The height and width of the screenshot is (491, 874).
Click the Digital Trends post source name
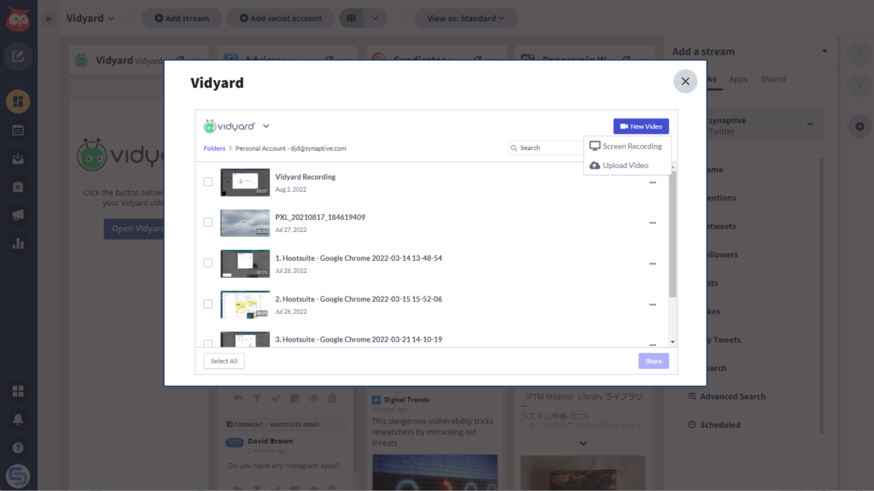(406, 400)
